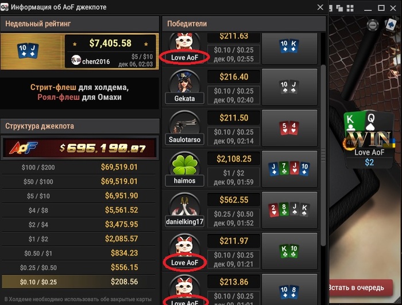
Task: Click the chip minus icon on table
Action: [373, 25]
